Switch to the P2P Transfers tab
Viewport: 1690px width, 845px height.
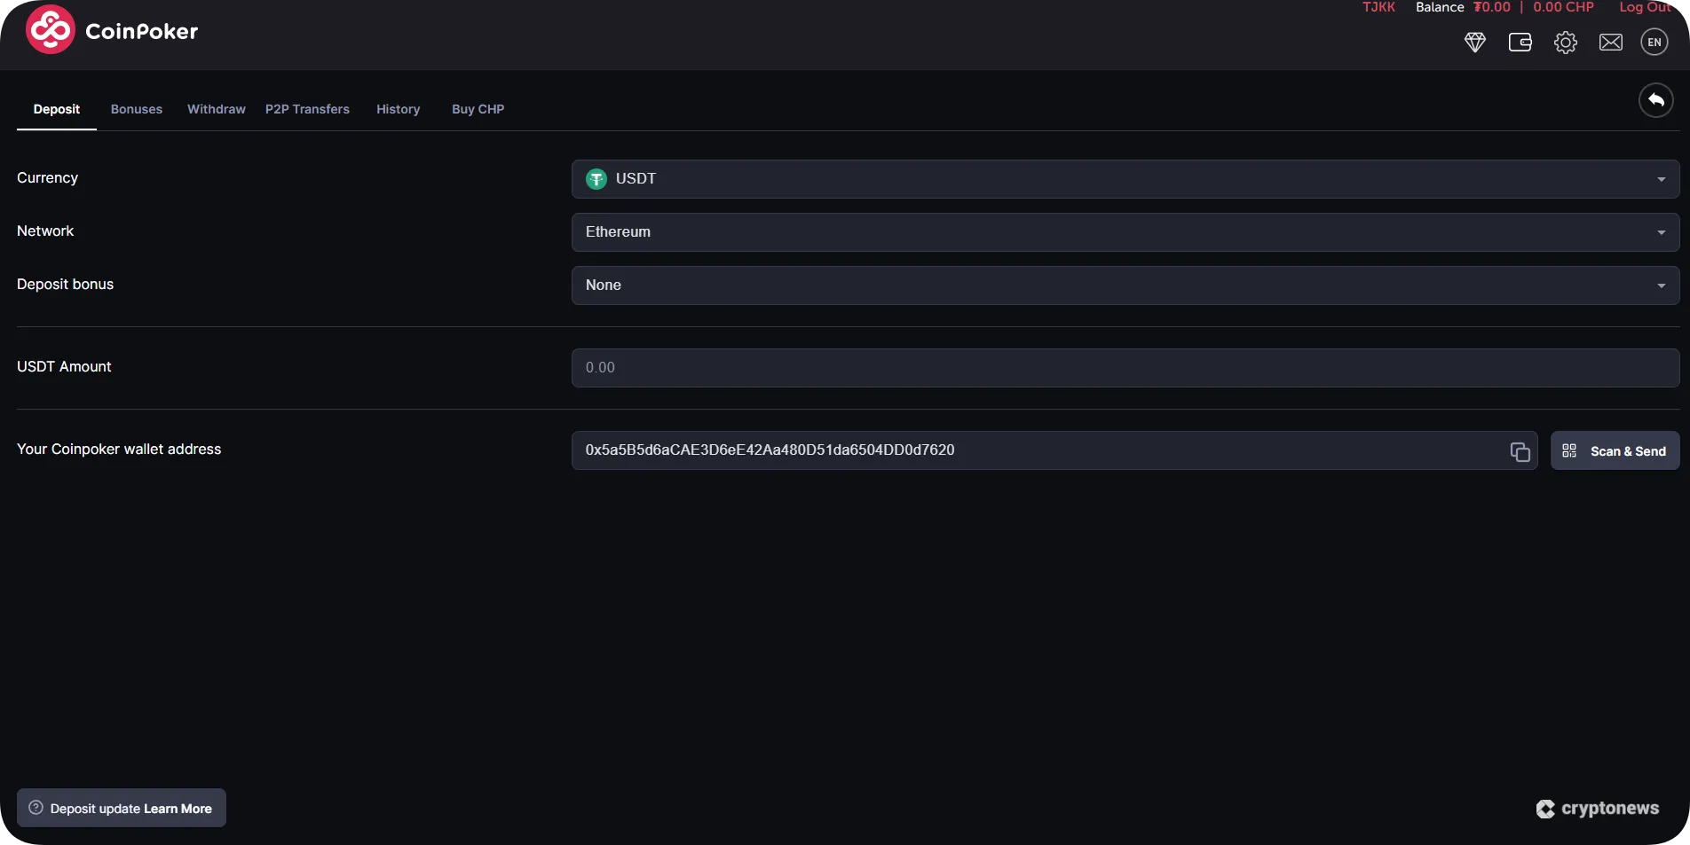point(306,108)
